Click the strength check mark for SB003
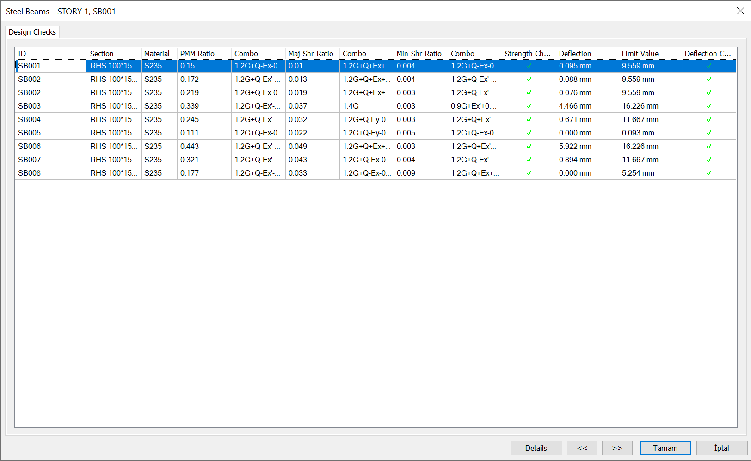The height and width of the screenshot is (461, 751). point(529,106)
